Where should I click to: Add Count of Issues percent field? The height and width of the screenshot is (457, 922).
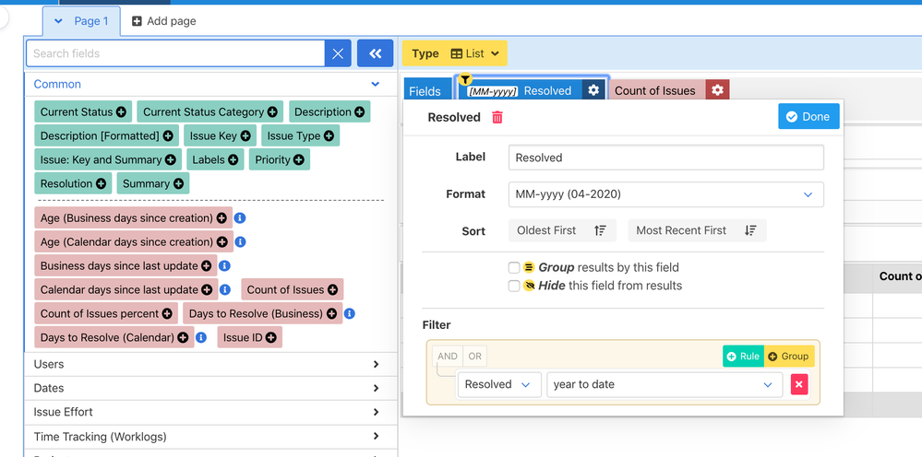(167, 314)
